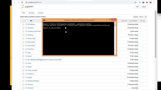Image resolution: width=161 pixels, height=90 pixels.
Task: Check the Downloads folder checkbox
Action: (23, 45)
